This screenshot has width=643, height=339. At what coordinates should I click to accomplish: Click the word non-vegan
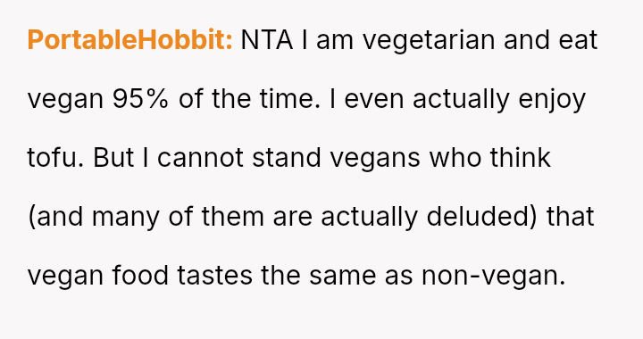click(x=494, y=277)
